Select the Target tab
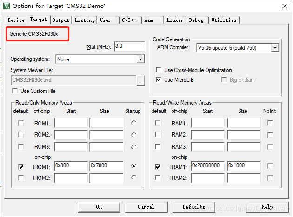Image resolution: width=293 pixels, height=217 pixels. click(39, 20)
